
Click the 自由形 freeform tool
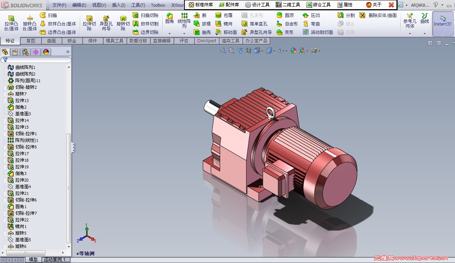pyautogui.click(x=287, y=24)
